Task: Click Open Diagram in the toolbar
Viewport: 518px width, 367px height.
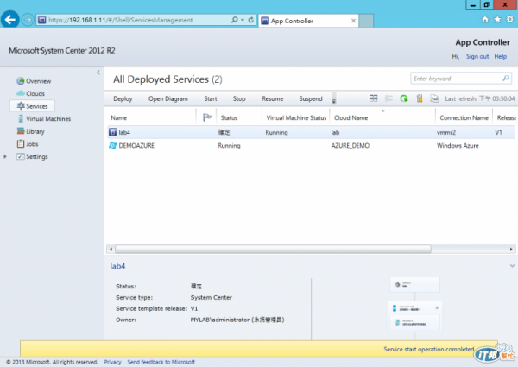Action: pyautogui.click(x=167, y=98)
